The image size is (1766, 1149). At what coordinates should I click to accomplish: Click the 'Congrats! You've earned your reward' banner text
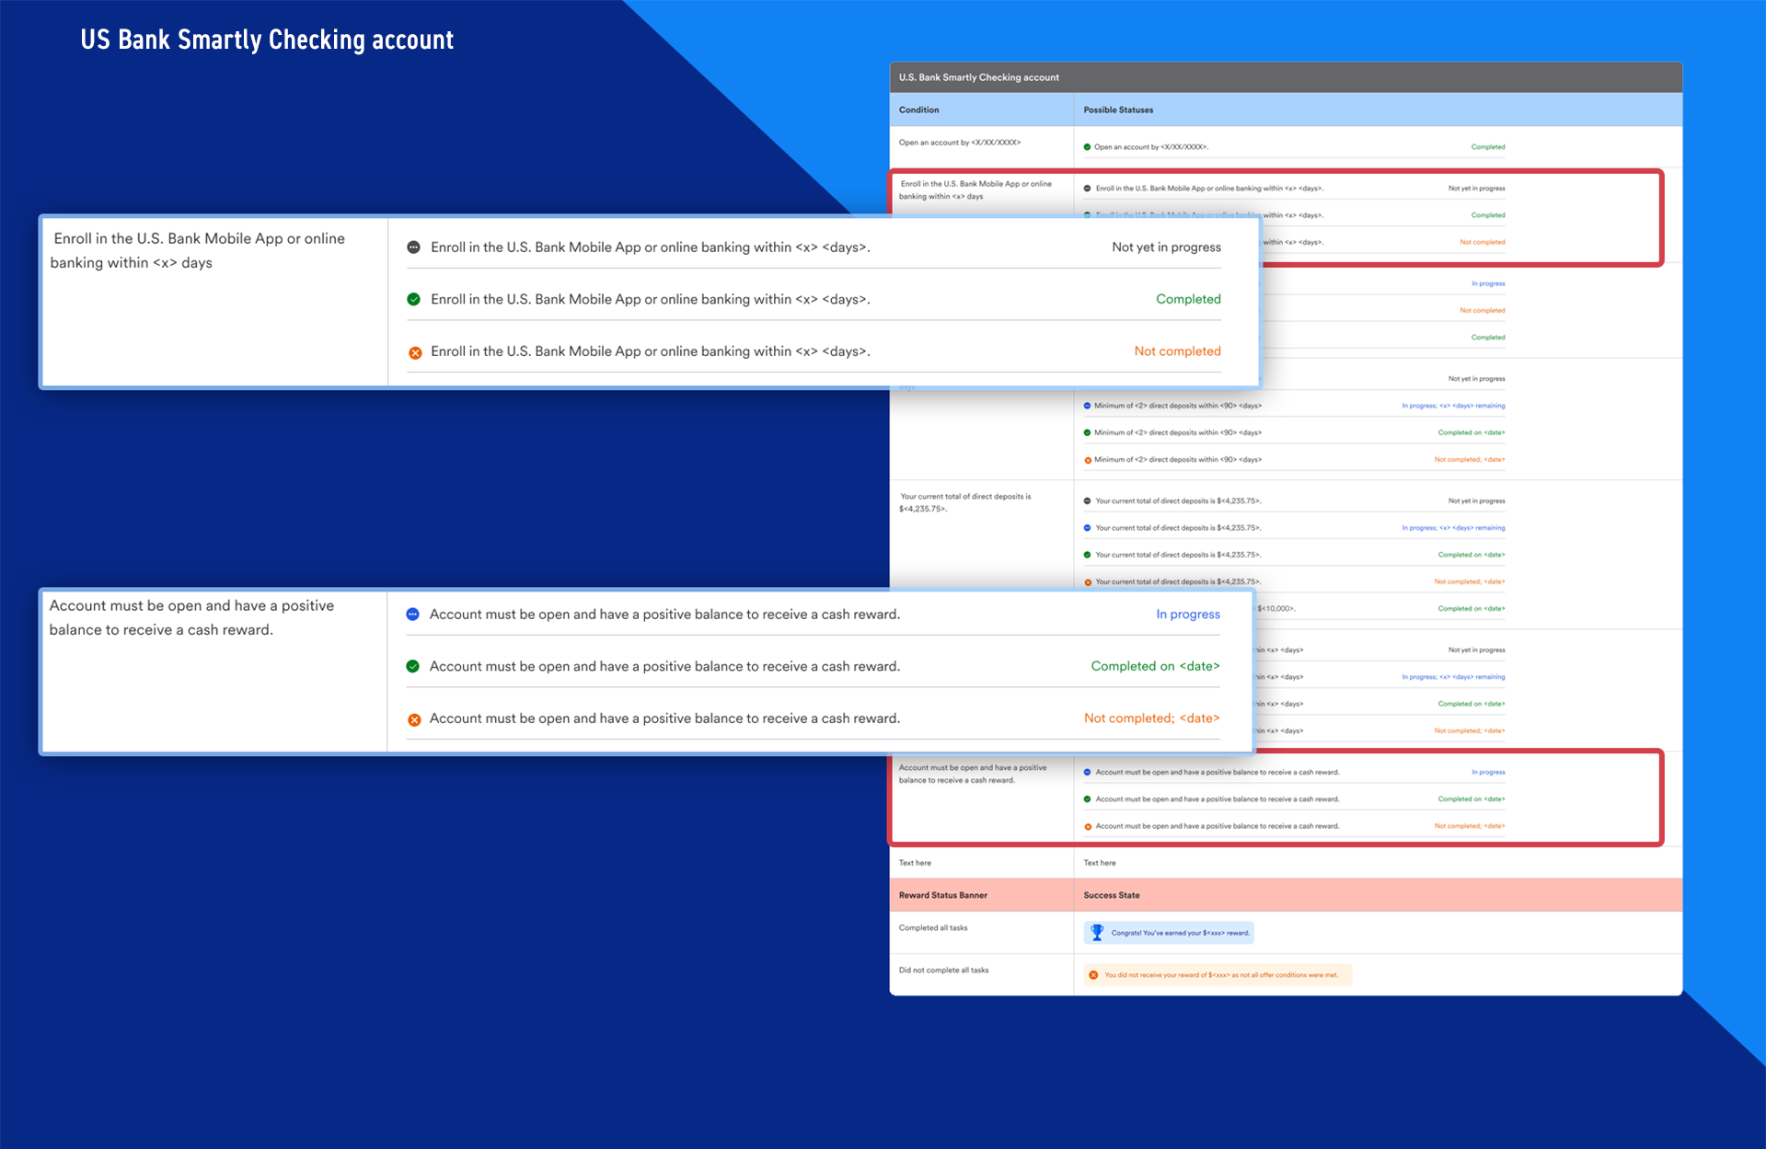[1181, 933]
